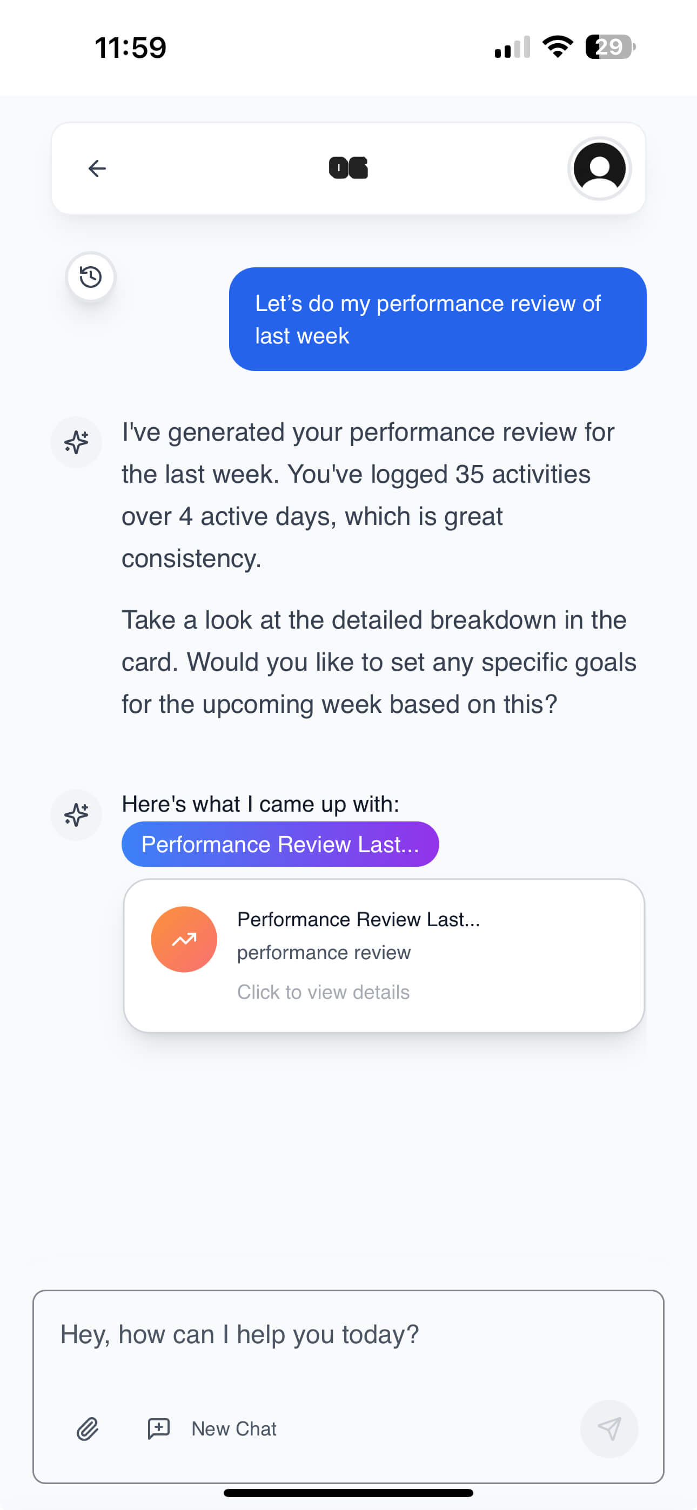Tap the "New Chat" text label
Viewport: 697px width, 1510px height.
233,1428
